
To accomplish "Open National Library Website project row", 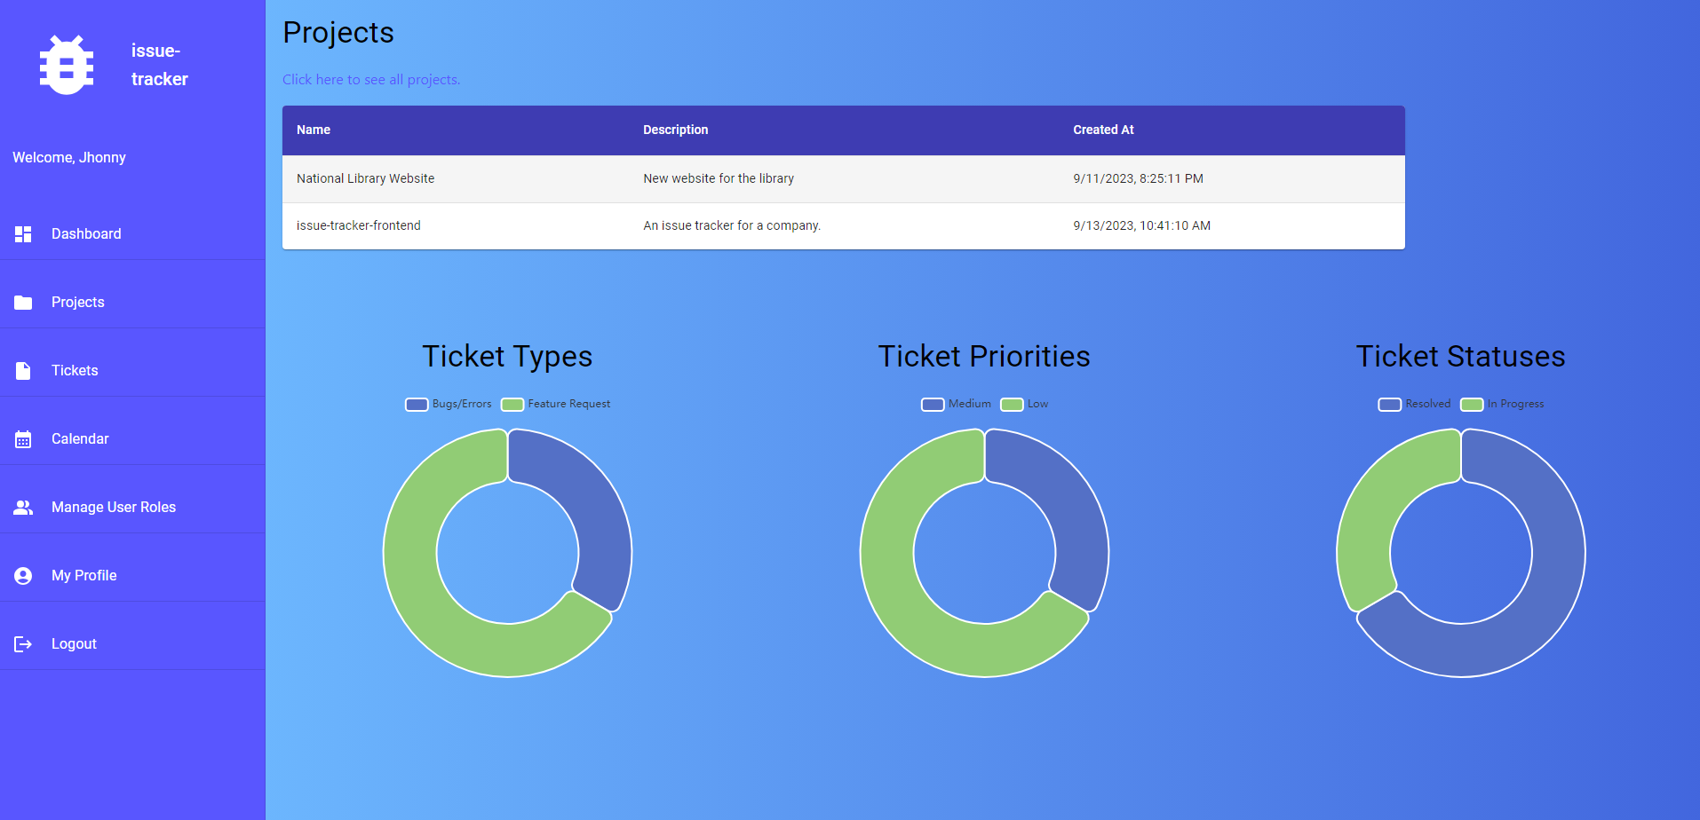I will tap(365, 178).
